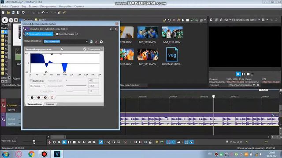Select the MVI_3813.MOV thumbnail
This screenshot has height=158, width=282.
pos(148,54)
